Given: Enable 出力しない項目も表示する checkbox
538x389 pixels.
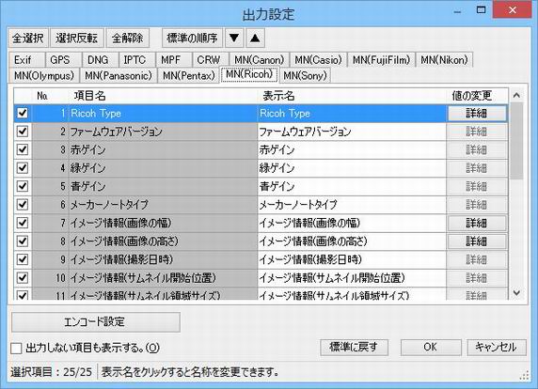Looking at the screenshot, I should [x=16, y=349].
